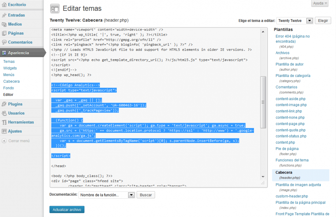Click the code editor vertical scrollbar handle
Screen dimensions: 336x217
click(263, 102)
